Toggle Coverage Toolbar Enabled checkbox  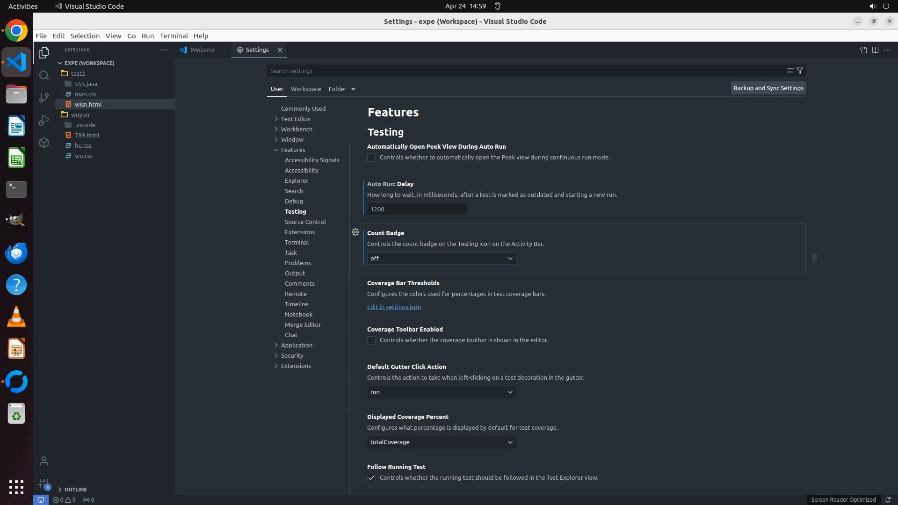tap(371, 340)
